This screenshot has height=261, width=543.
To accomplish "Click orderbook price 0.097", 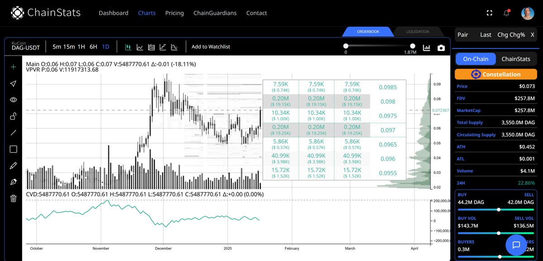I will click(x=388, y=130).
